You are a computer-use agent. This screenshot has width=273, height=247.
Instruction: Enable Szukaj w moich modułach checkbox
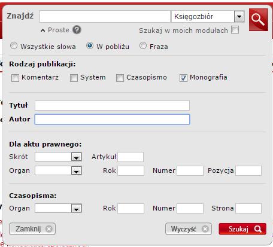tap(235, 30)
